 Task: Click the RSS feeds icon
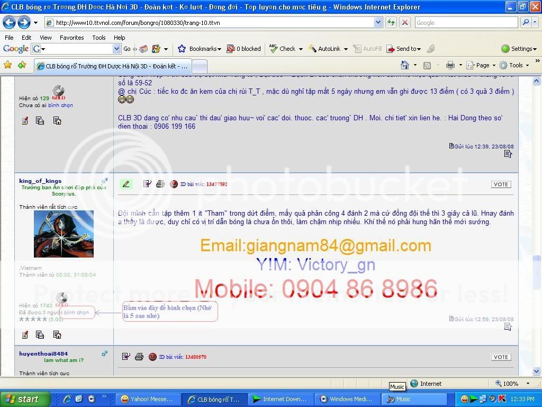pos(427,65)
